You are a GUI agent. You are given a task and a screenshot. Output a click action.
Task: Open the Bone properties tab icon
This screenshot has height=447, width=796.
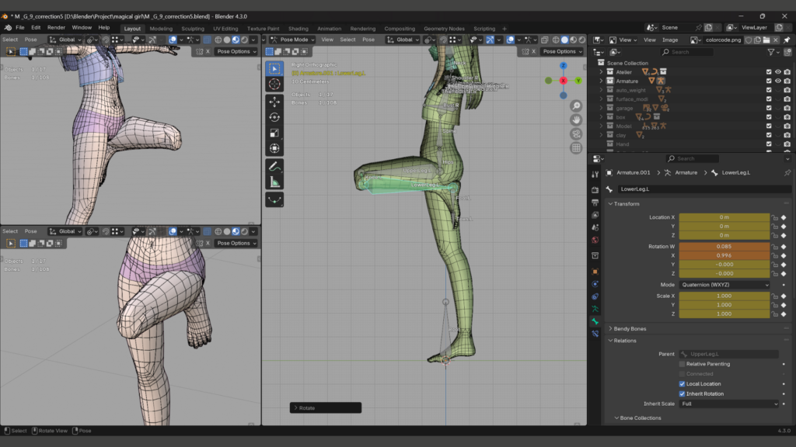[595, 321]
